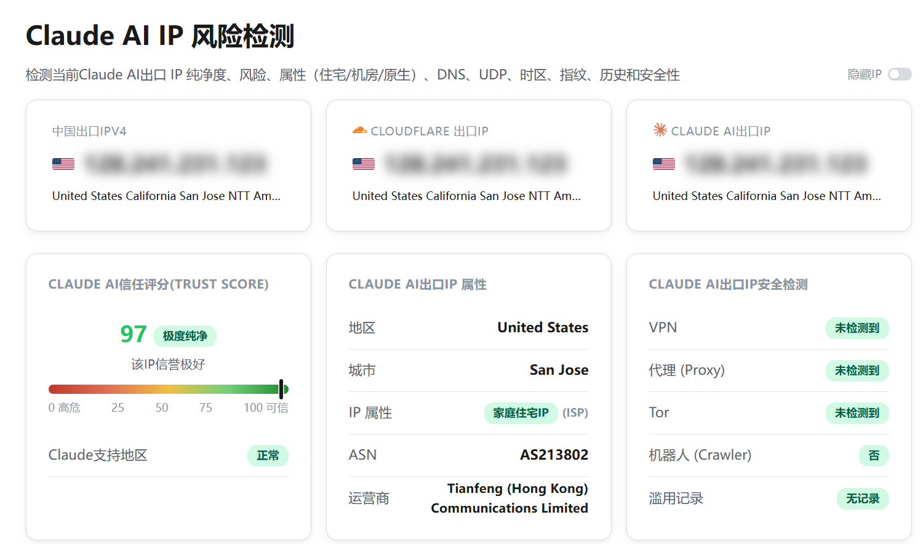Click the Claude AI IP 风险检测 heading

click(x=160, y=36)
